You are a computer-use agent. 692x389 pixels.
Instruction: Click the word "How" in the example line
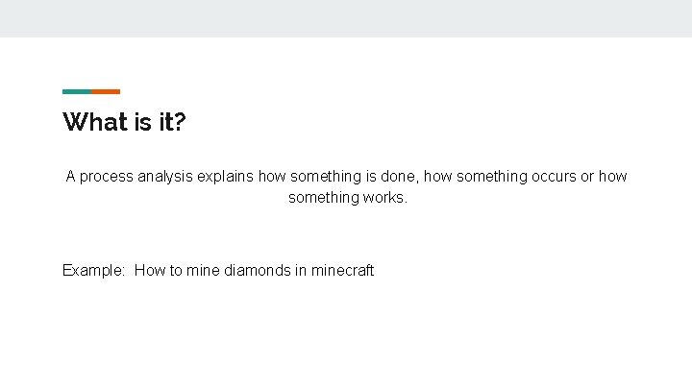149,271
